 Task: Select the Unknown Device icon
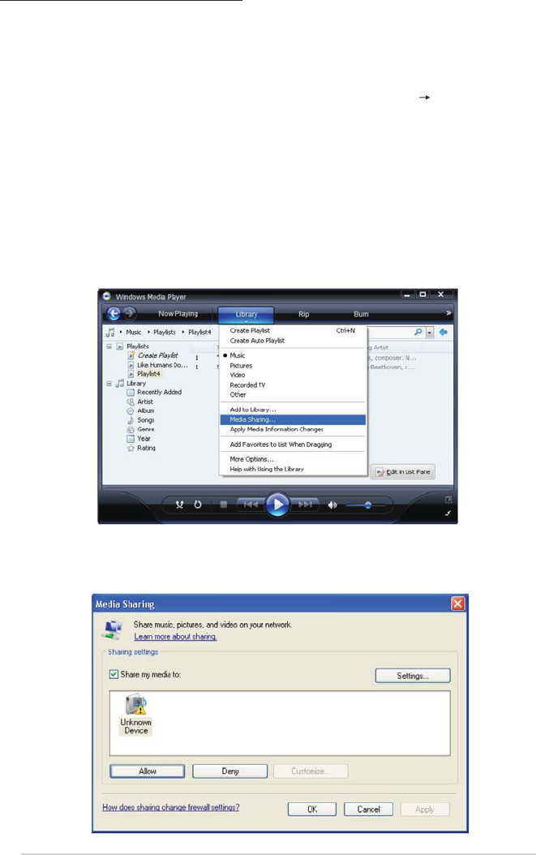point(135,715)
